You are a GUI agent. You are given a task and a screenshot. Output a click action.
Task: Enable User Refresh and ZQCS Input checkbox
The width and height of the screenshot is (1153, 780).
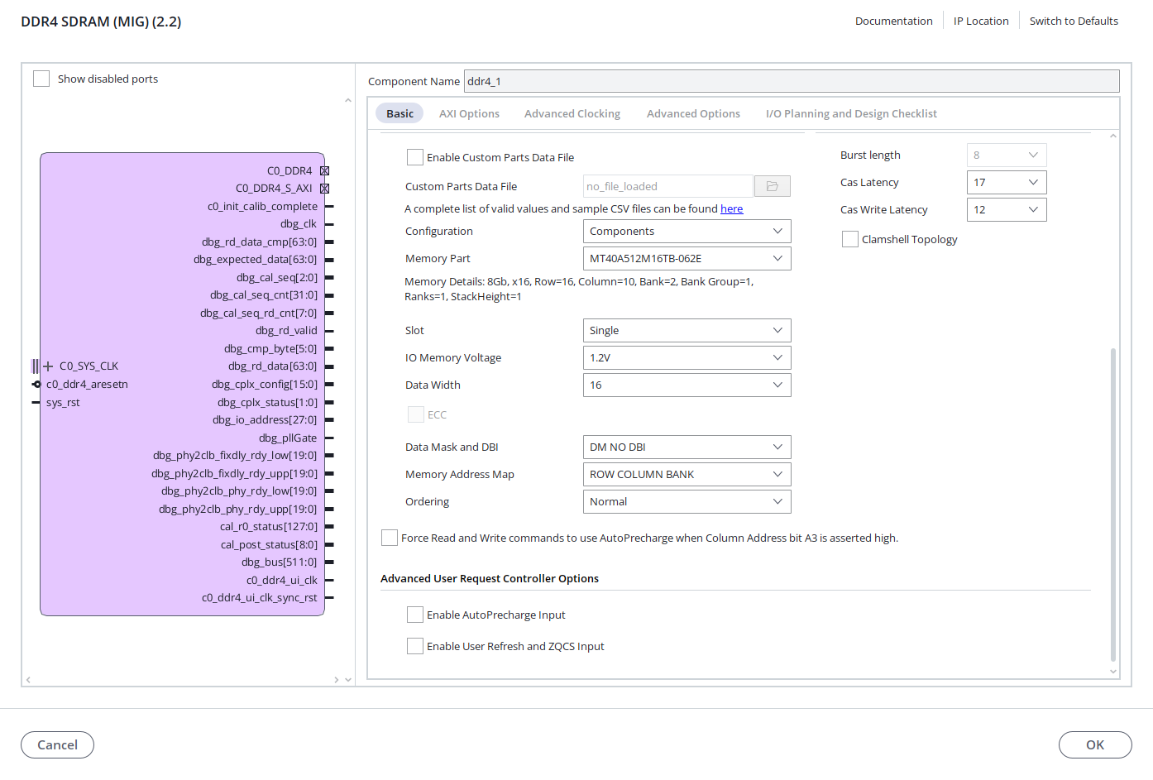[x=415, y=646]
